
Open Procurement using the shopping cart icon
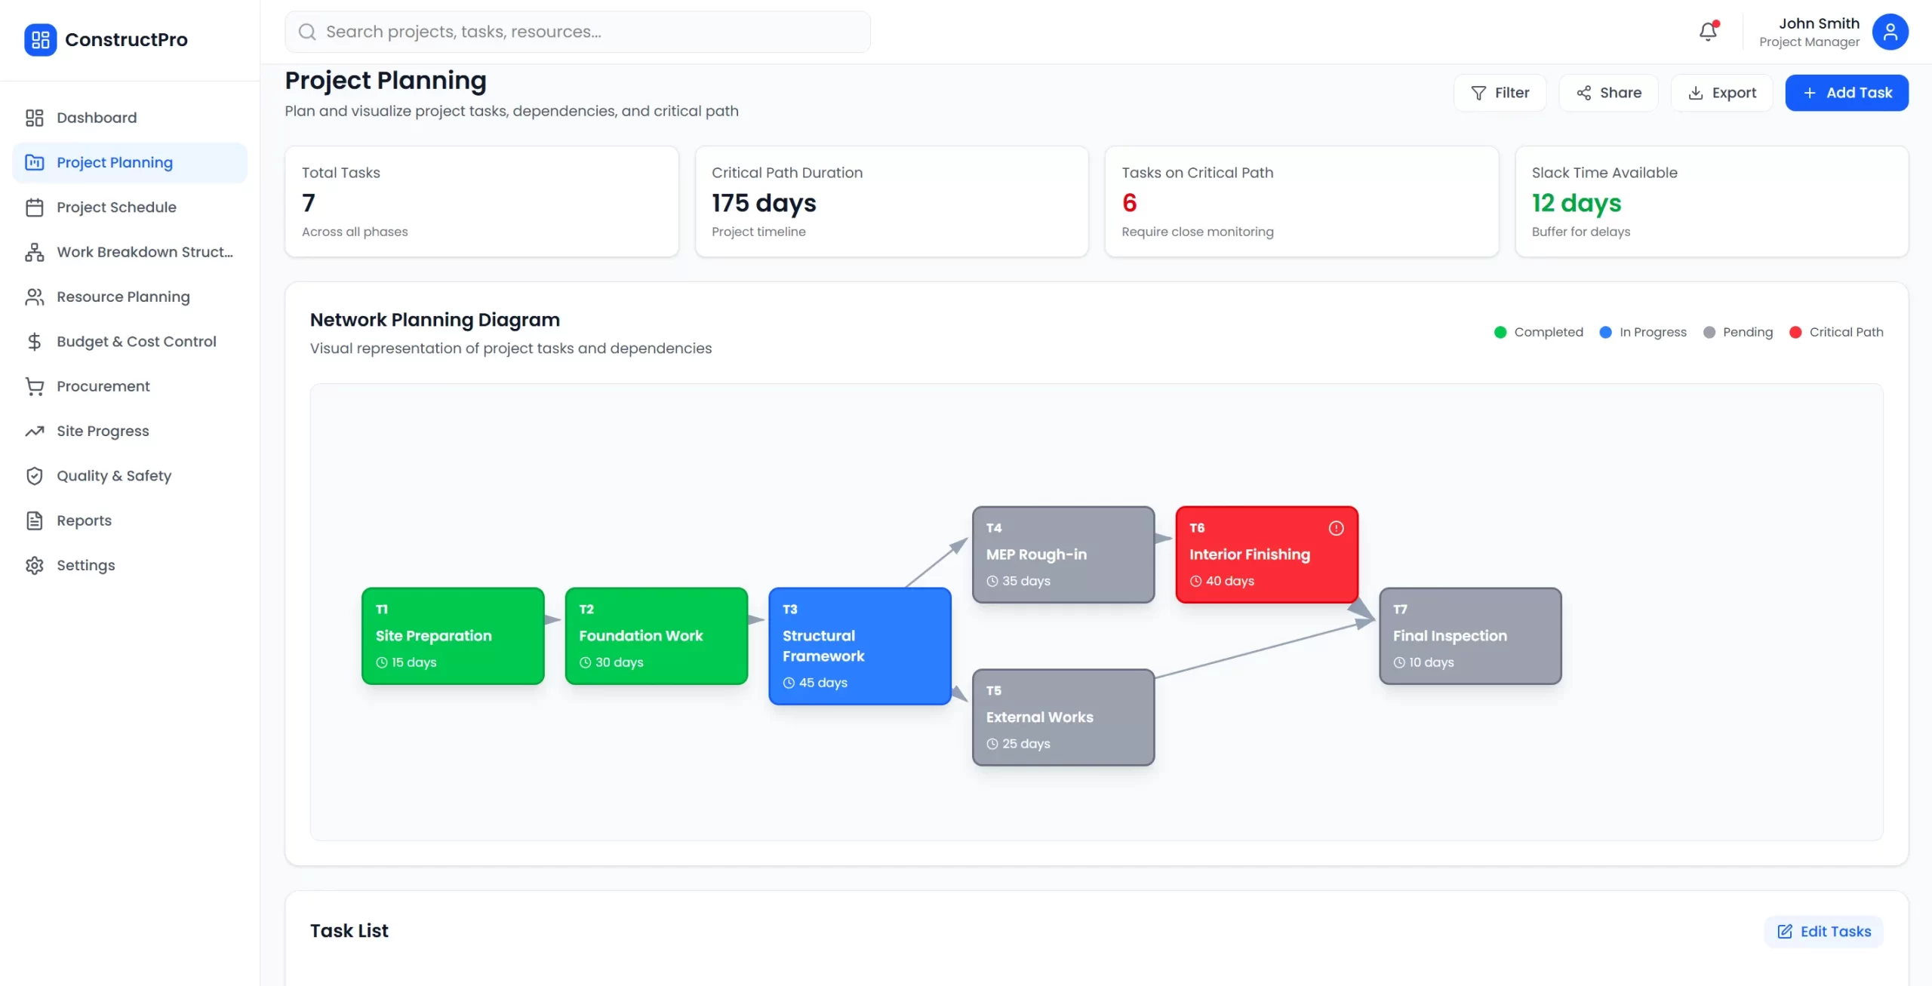pos(35,385)
